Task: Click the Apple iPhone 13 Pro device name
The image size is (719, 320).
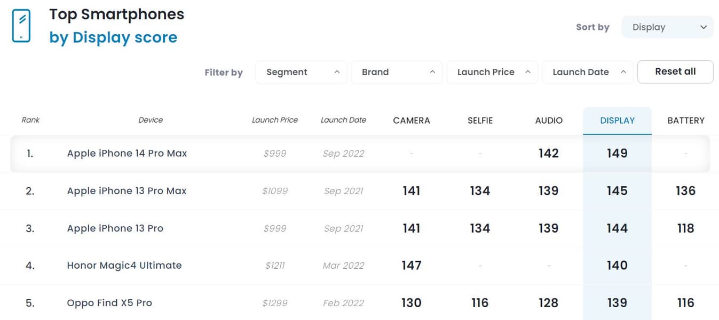Action: 115,228
